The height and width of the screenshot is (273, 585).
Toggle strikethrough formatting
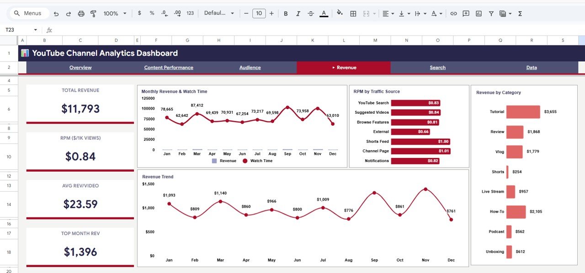(x=311, y=13)
